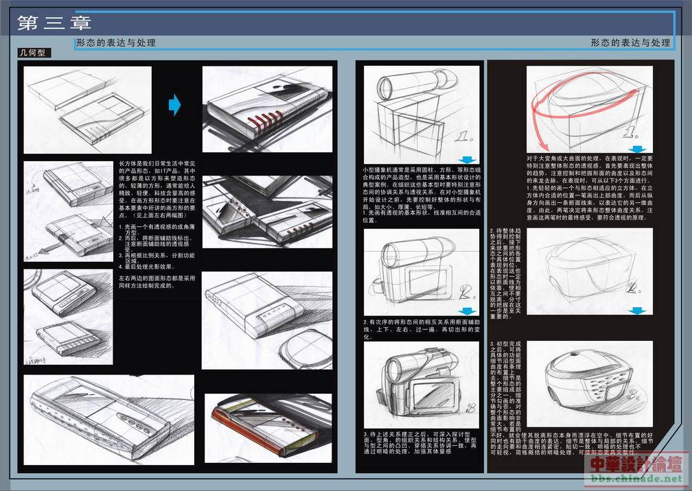Click the sentence 左右两边的图面形态都是采用
Screen dimensions: 692x491
157,282
